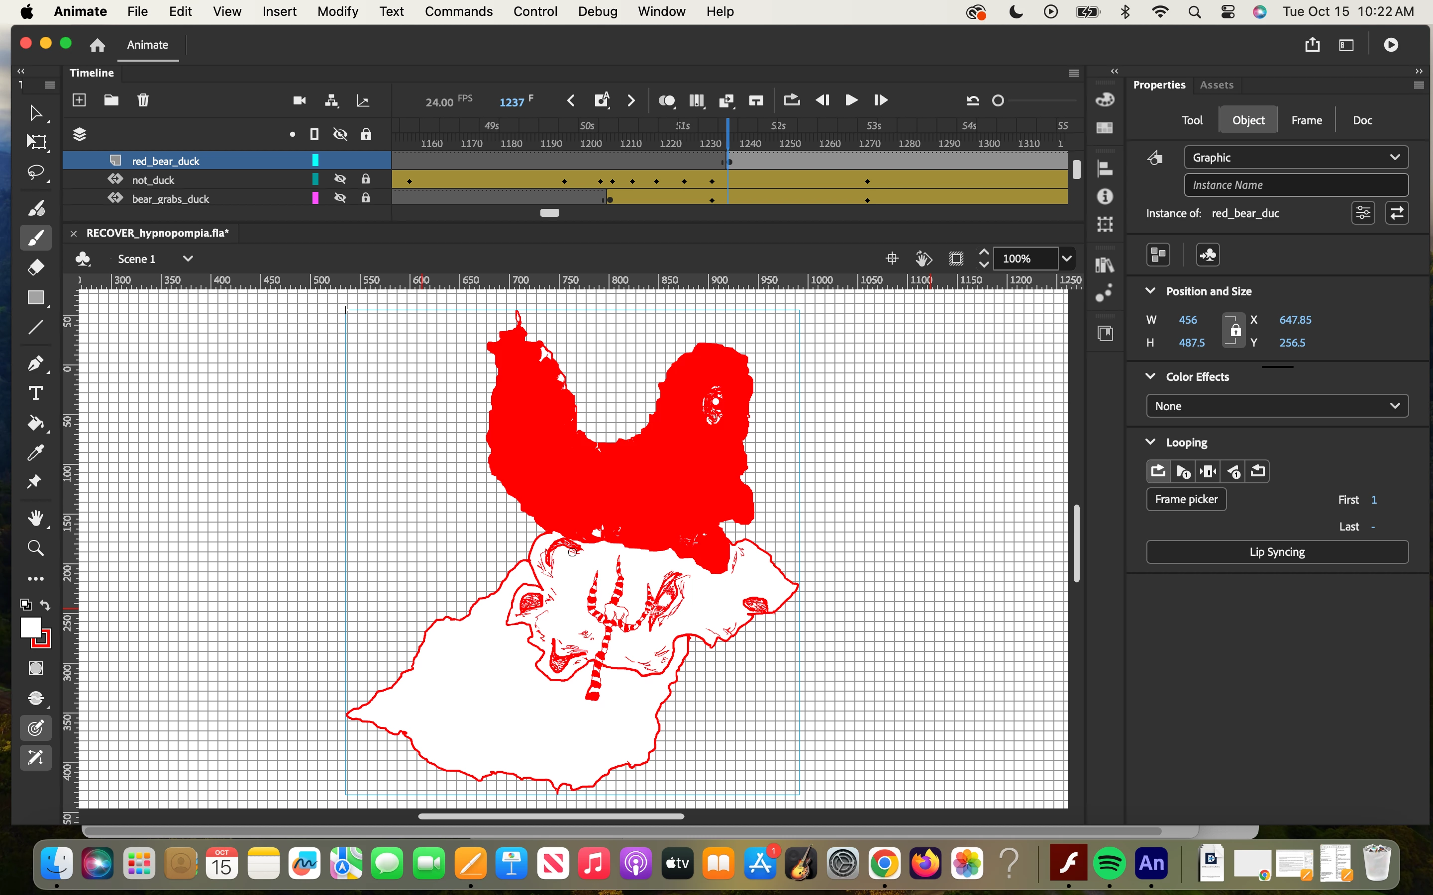Open the Modify menu
1433x895 pixels.
tap(337, 11)
